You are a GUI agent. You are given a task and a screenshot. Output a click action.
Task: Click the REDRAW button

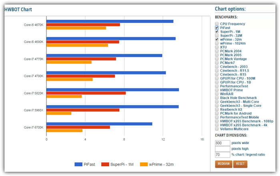[x=223, y=164]
